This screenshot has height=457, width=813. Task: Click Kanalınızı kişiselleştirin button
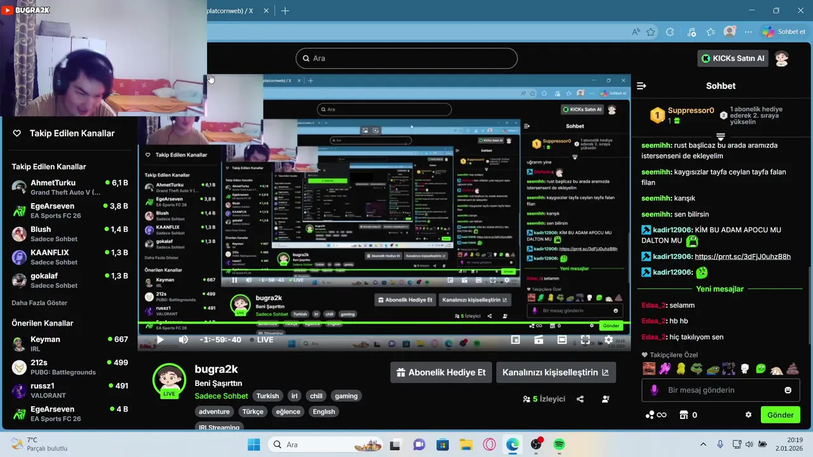[556, 373]
